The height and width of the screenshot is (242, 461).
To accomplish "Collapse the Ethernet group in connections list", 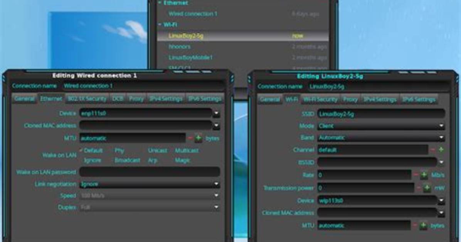I will [160, 3].
